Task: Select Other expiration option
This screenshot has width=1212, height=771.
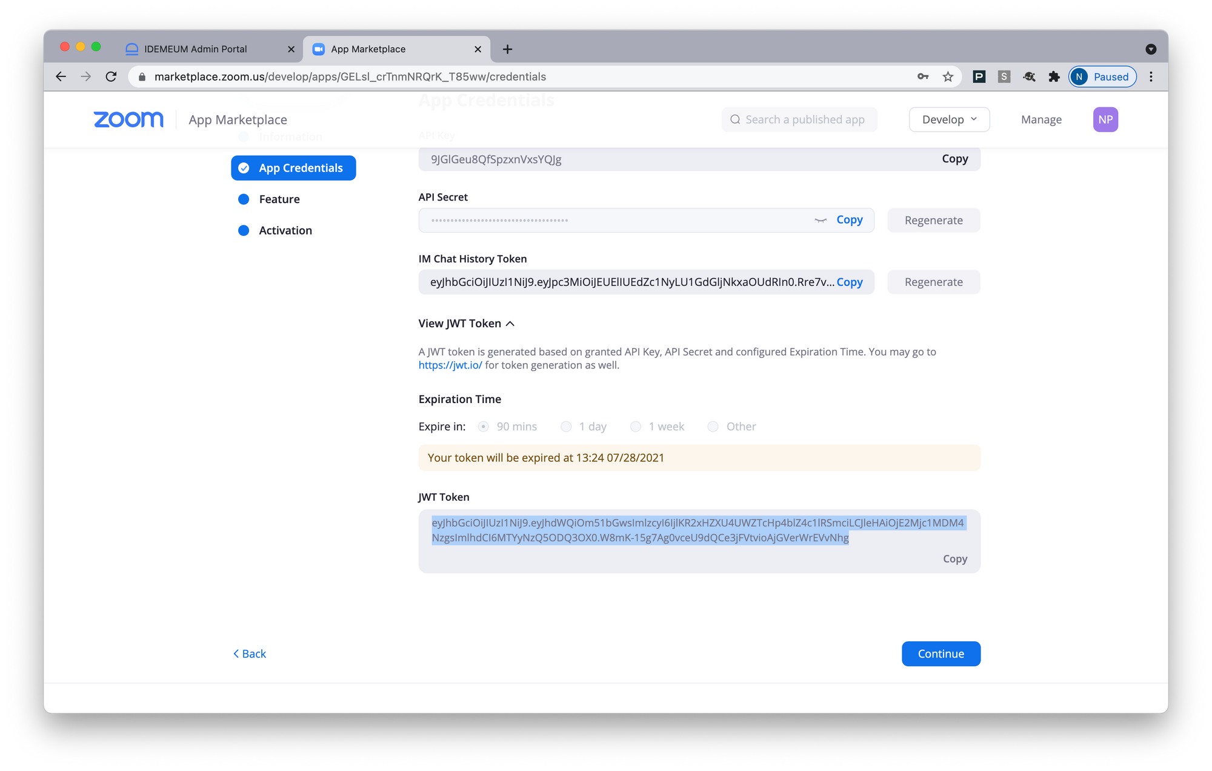Action: 713,427
